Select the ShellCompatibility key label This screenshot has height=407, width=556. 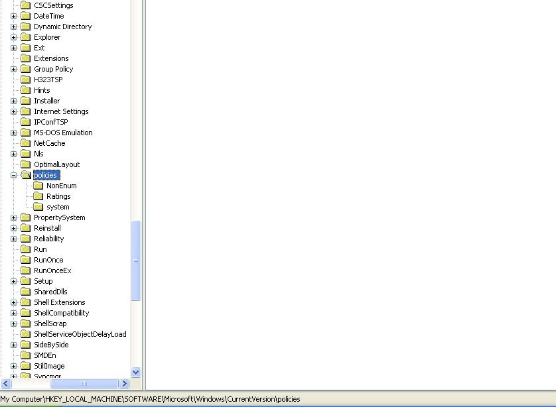coord(61,313)
